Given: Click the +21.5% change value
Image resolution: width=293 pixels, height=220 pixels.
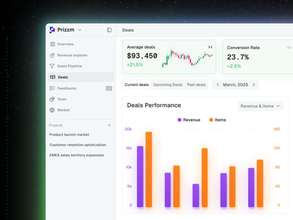Looking at the screenshot, I should 135,65.
